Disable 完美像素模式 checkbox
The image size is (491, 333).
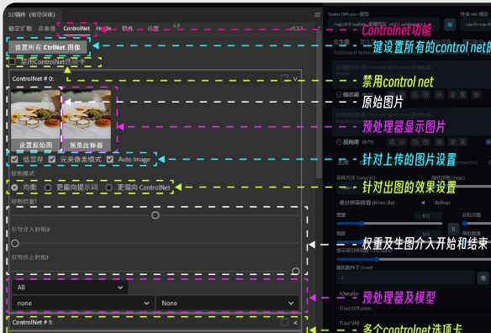(52, 160)
